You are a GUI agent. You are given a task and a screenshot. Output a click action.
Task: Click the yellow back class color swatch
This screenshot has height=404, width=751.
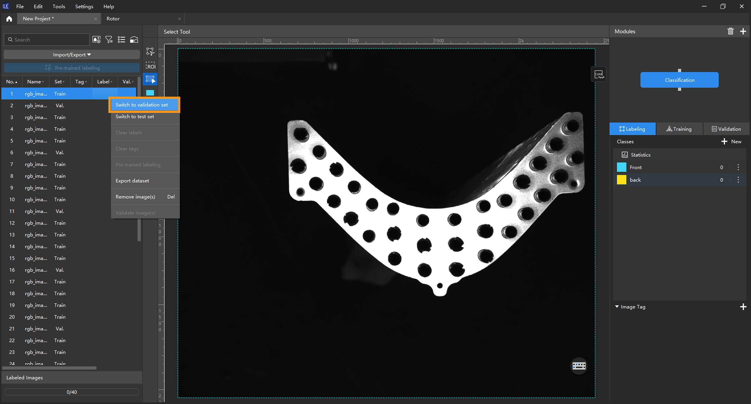coord(621,180)
